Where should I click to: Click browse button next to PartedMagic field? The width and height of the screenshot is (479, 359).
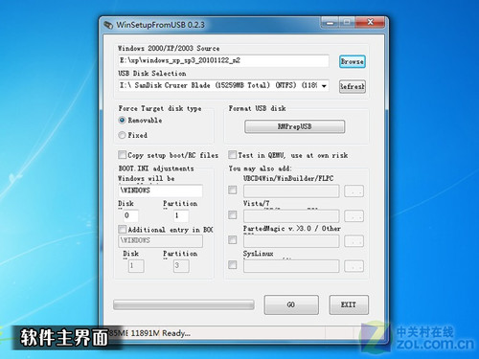coord(354,241)
